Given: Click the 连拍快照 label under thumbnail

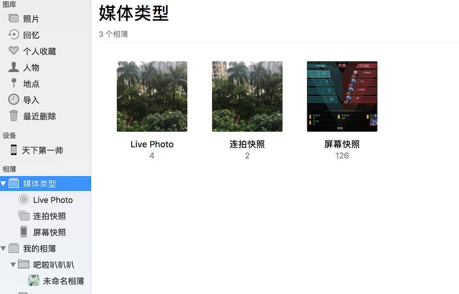Looking at the screenshot, I should click(247, 144).
